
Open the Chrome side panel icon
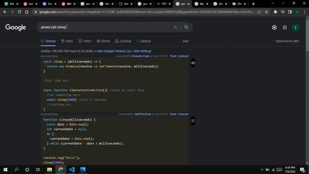coord(290,12)
